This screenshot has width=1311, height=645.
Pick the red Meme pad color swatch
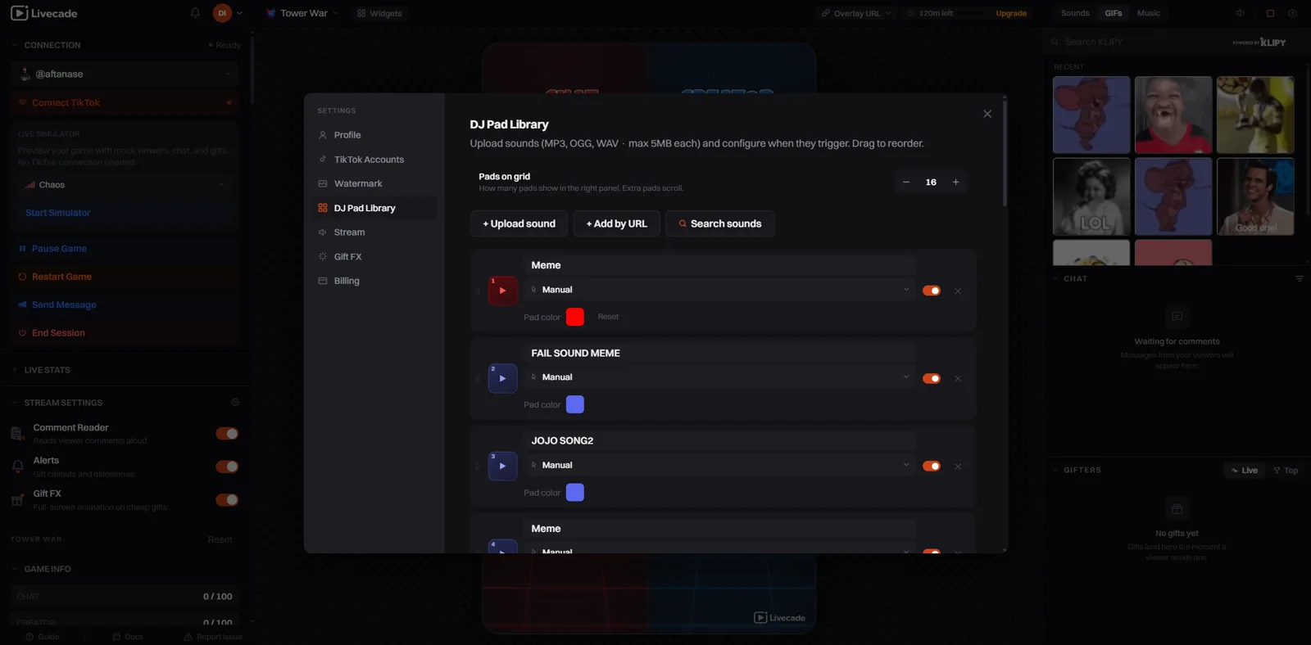click(575, 317)
